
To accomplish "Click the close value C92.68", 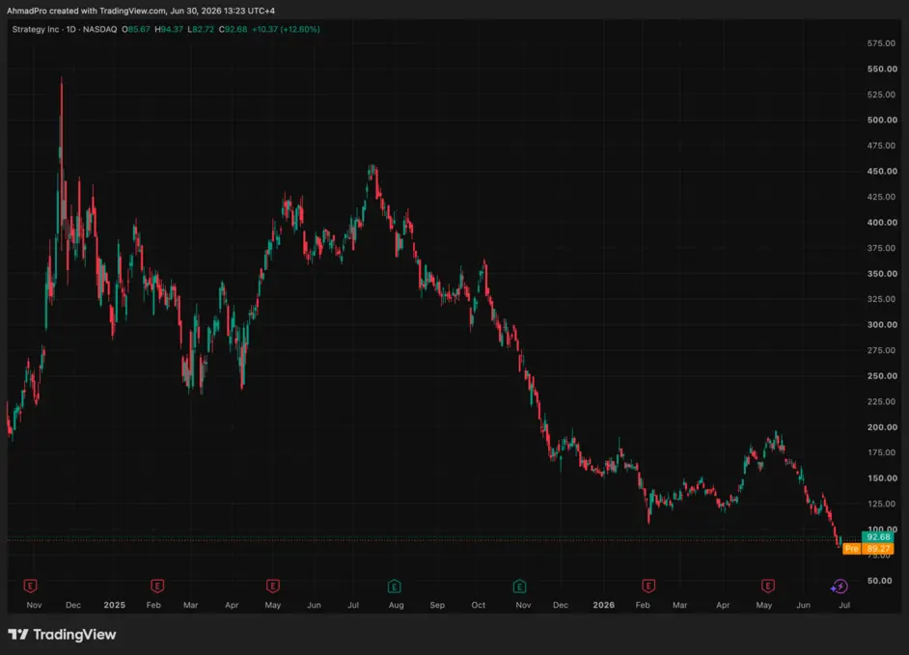I will (234, 29).
